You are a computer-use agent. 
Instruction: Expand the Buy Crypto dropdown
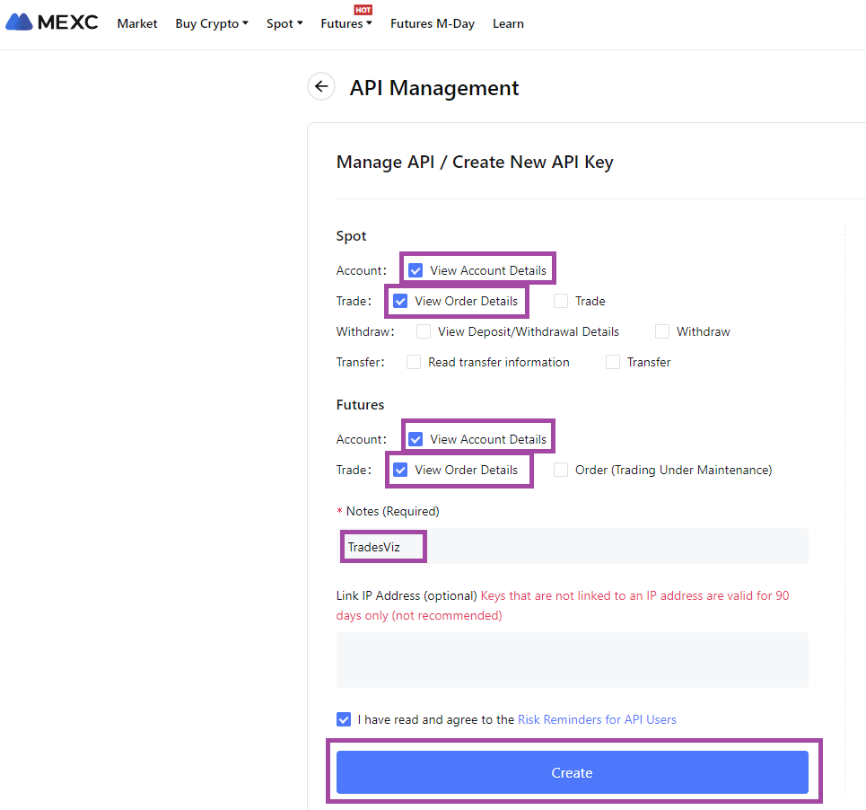212,23
